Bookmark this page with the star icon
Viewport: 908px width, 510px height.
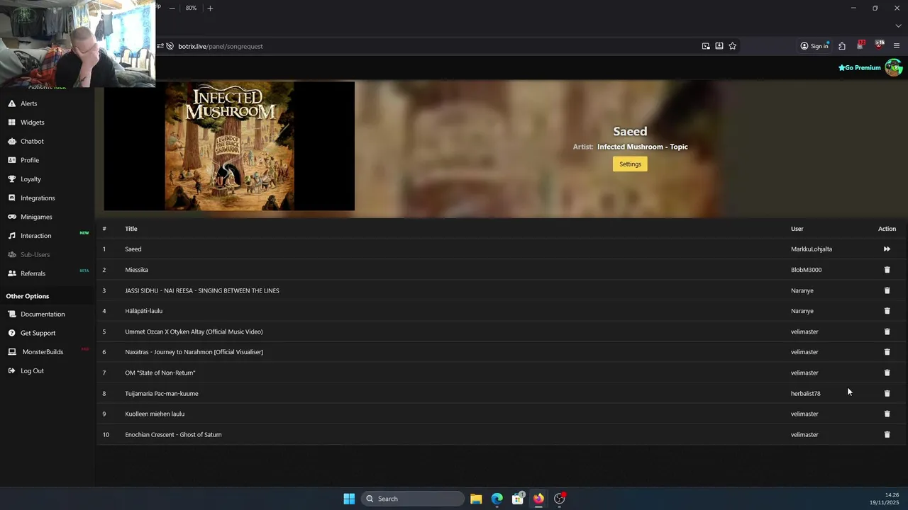point(732,46)
